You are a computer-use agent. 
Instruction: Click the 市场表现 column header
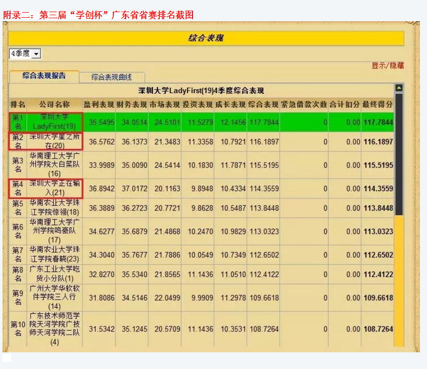[x=165, y=104]
